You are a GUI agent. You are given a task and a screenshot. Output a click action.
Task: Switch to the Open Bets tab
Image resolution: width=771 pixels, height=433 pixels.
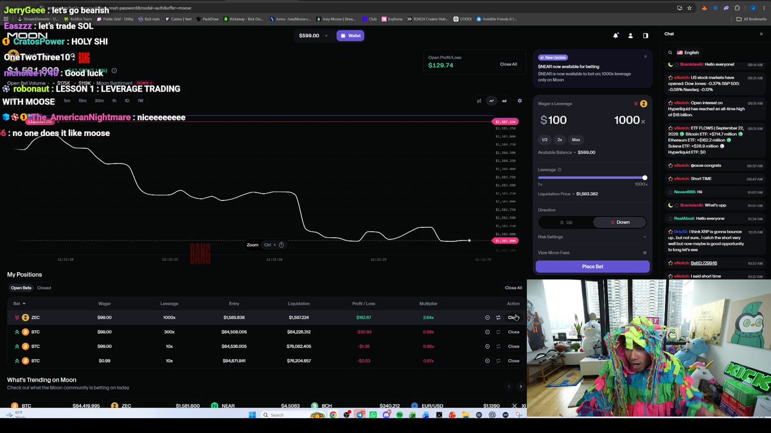click(x=21, y=288)
